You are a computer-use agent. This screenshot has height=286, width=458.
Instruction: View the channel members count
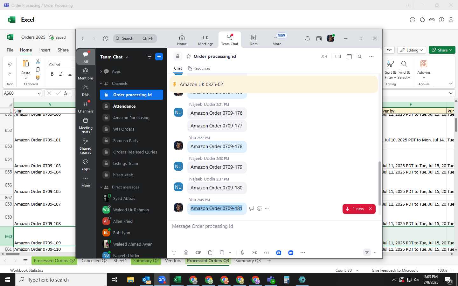point(324,57)
